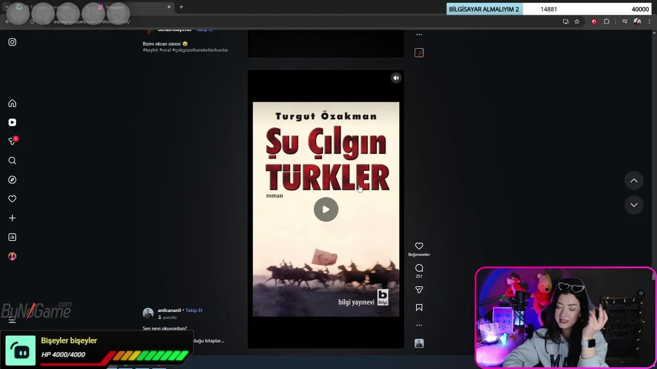Viewport: 657px width, 369px height.
Task: Click the Beğenmeler label under heart
Action: (x=419, y=255)
